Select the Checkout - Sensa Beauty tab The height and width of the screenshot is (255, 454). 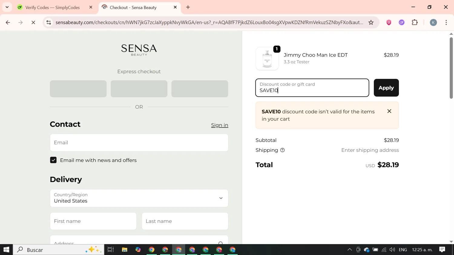(x=133, y=7)
